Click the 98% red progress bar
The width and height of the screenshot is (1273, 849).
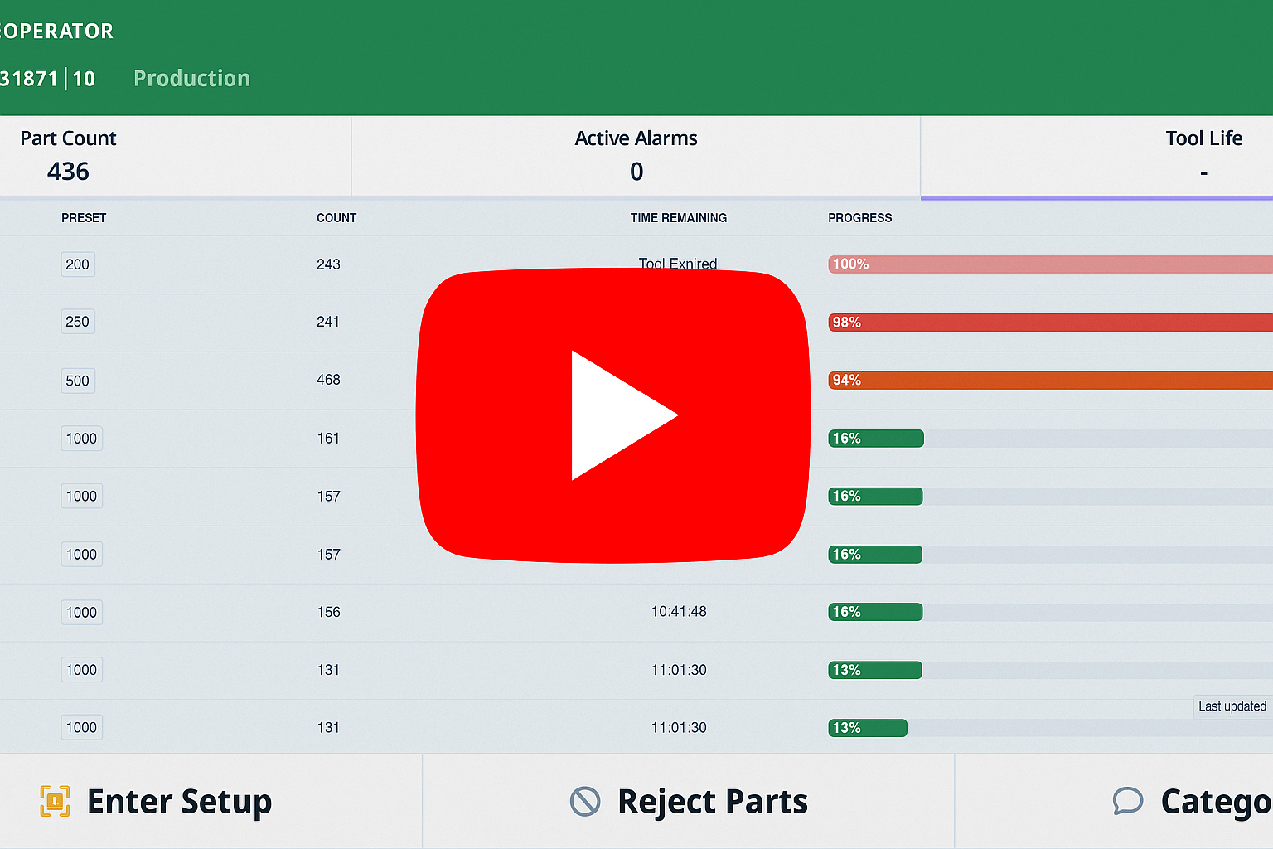(x=1050, y=323)
